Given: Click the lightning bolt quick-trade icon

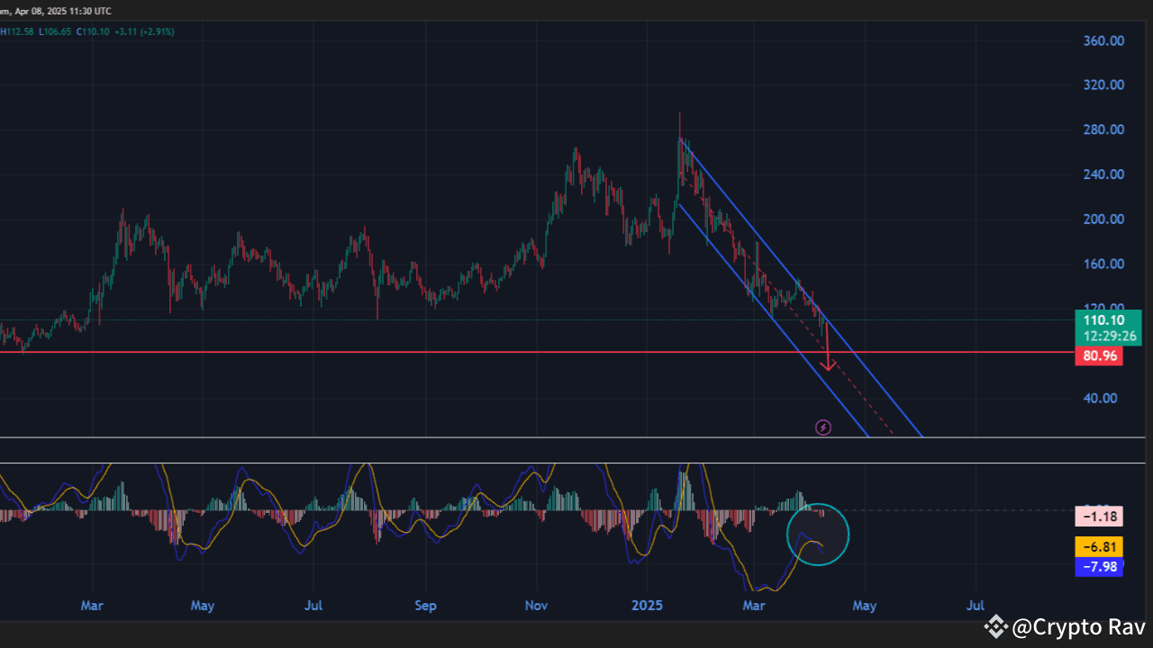Looking at the screenshot, I should (x=822, y=427).
